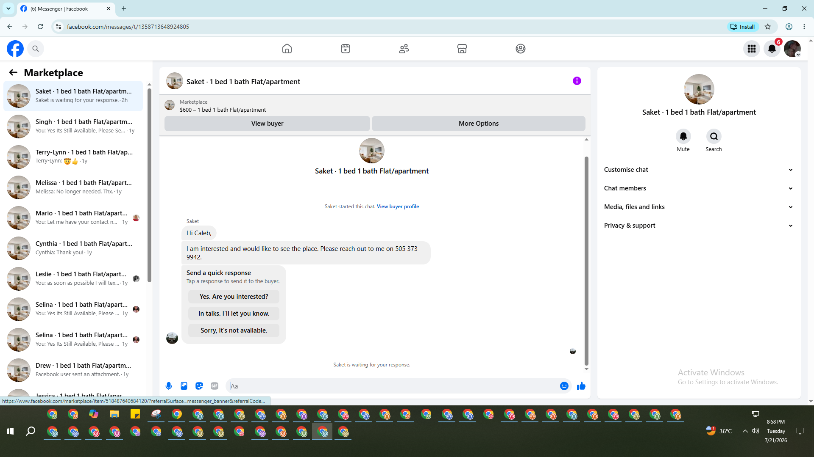This screenshot has height=457, width=814.
Task: Open the volume control in system tray
Action: (755, 431)
